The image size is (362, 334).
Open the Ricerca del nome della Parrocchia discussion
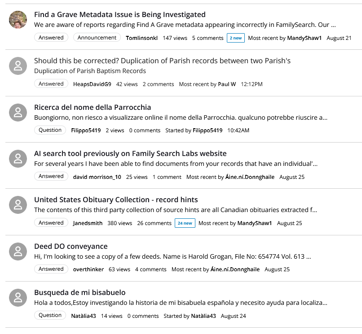pyautogui.click(x=93, y=108)
